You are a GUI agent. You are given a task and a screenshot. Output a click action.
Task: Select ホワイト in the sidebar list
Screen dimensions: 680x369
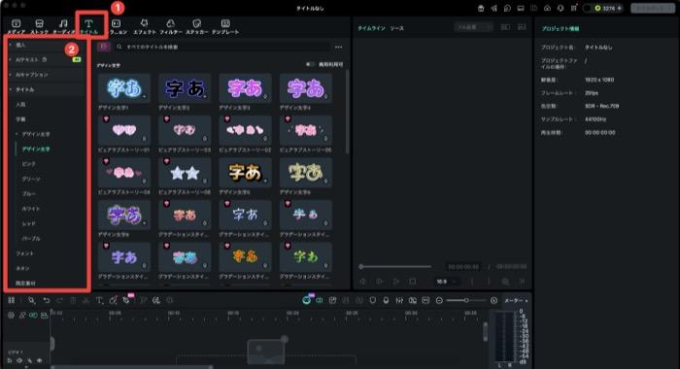click(x=31, y=209)
